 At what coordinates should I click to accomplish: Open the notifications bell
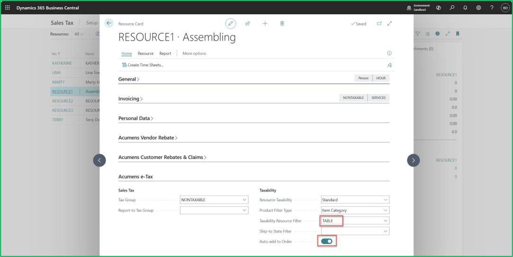(465, 8)
